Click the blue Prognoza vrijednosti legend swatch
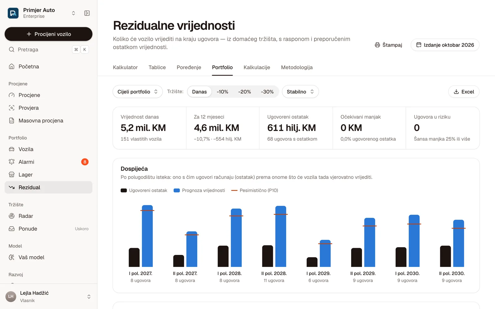 [x=177, y=190]
